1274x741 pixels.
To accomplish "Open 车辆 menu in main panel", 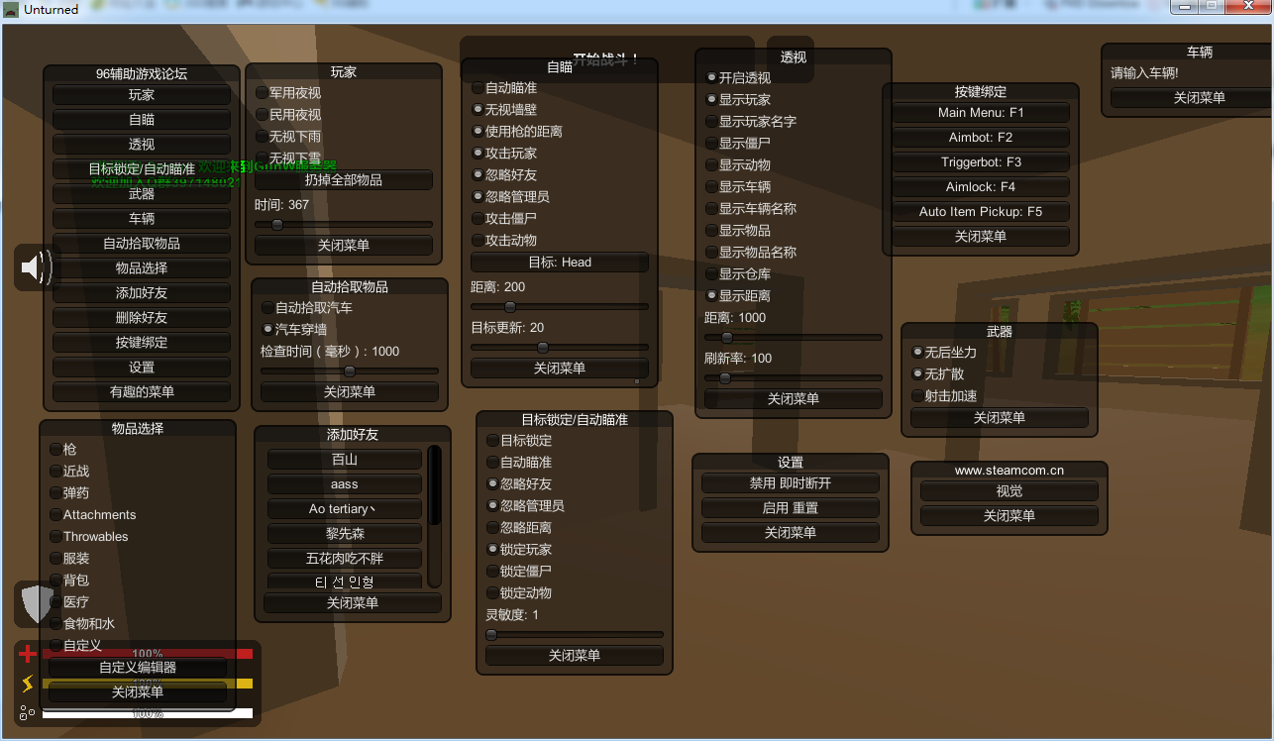I will pos(142,219).
